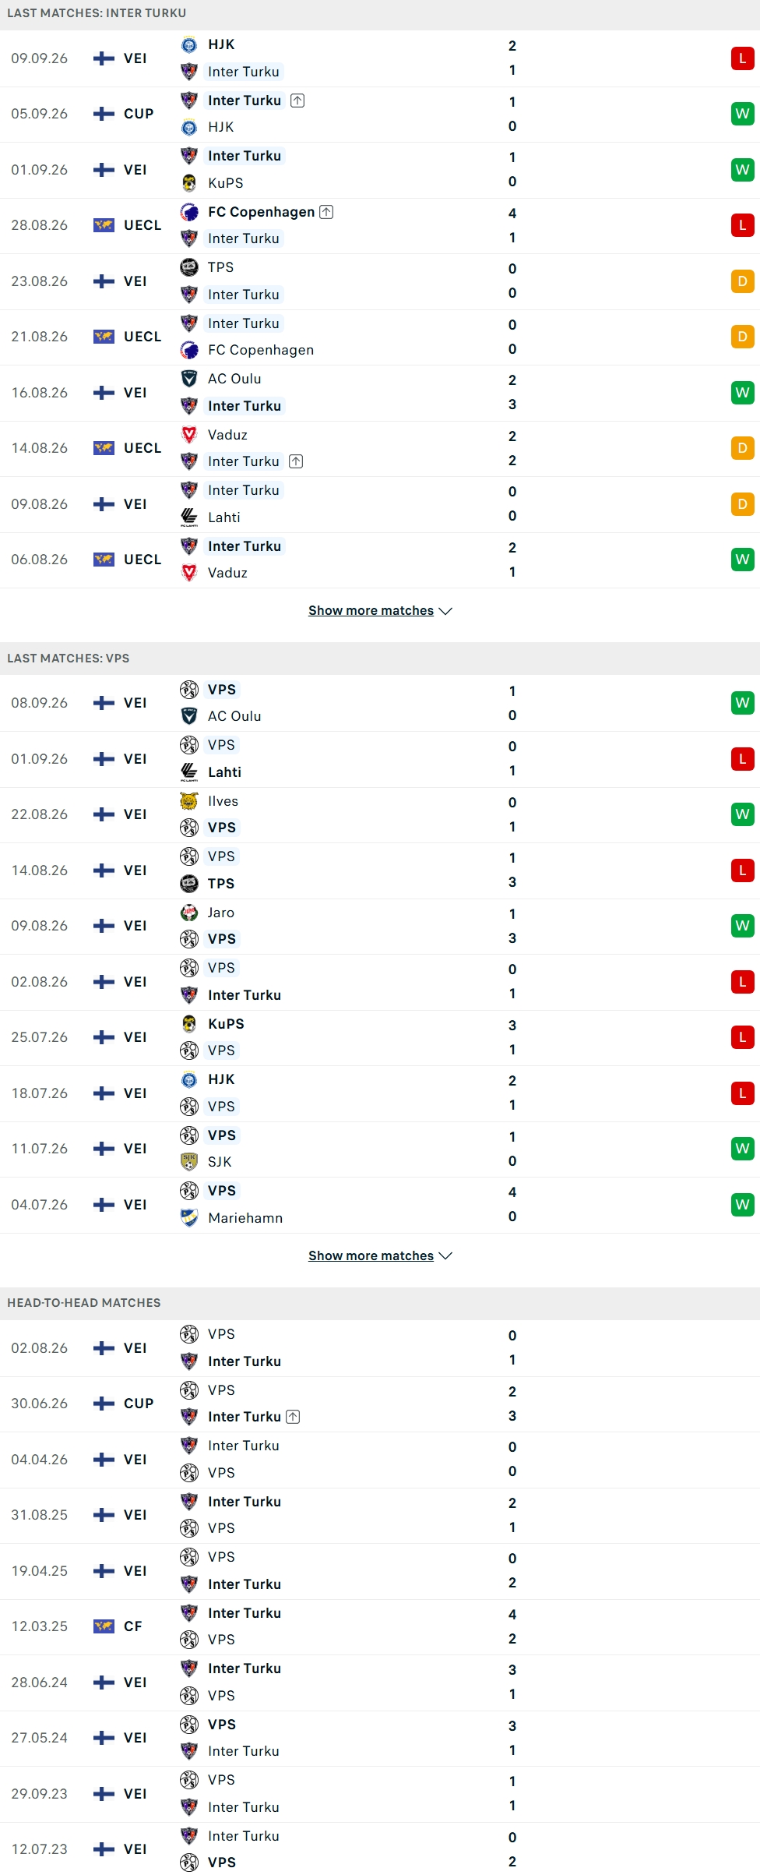Click SJK logo in 11.07.26 match
Viewport: 760px width, 1875px height.
[x=189, y=1162]
